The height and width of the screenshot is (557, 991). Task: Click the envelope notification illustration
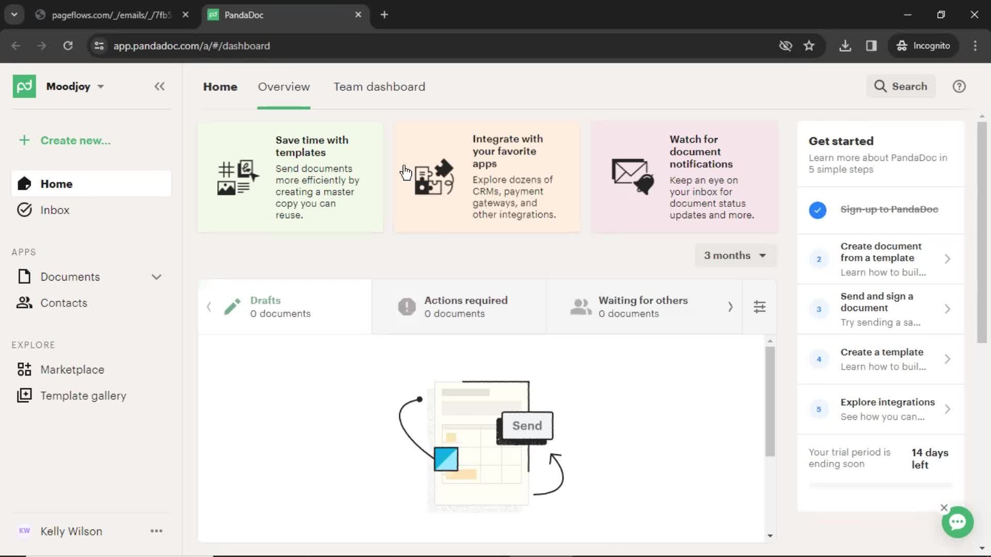[632, 176]
